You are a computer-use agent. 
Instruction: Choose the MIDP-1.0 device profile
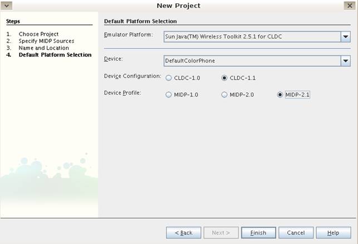point(169,95)
